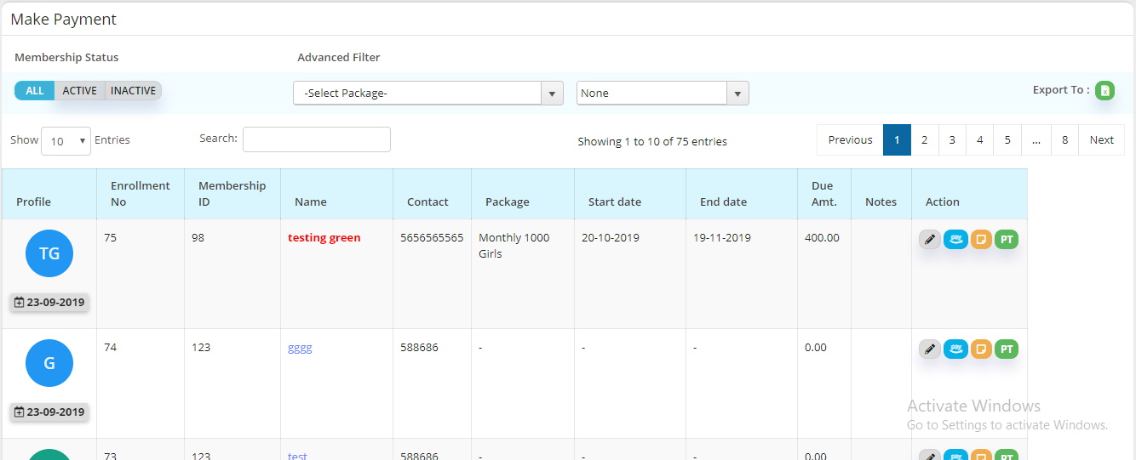Click the date badge under G avatar
Image resolution: width=1136 pixels, height=460 pixels.
(x=49, y=412)
